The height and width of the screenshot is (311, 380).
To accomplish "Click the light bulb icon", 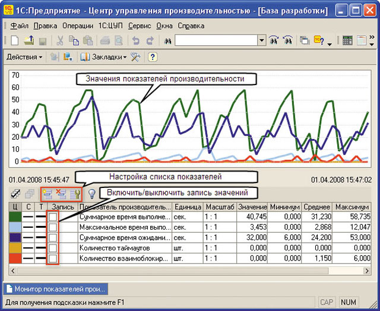I will point(91,194).
